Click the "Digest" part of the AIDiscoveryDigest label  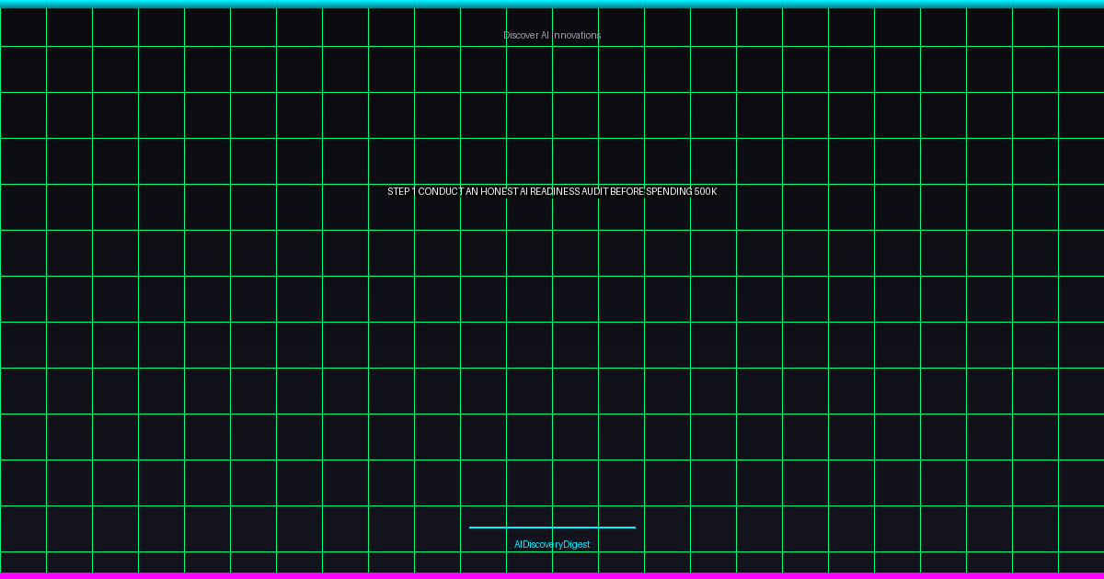click(x=576, y=544)
